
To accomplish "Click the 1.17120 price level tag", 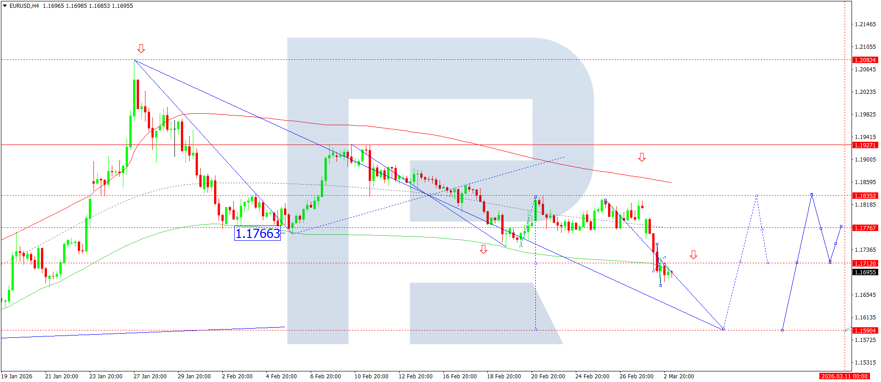I will 865,264.
